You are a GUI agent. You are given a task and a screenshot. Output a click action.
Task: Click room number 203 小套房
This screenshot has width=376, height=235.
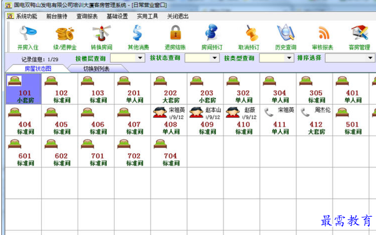click(x=207, y=93)
